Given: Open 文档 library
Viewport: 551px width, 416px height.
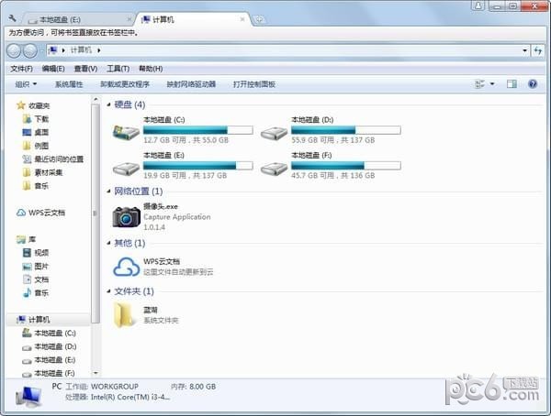Looking at the screenshot, I should 36,279.
